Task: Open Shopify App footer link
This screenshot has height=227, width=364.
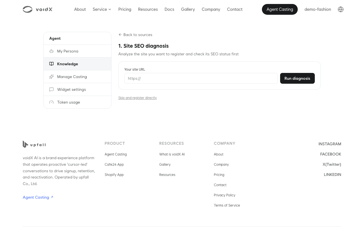Action: [114, 175]
